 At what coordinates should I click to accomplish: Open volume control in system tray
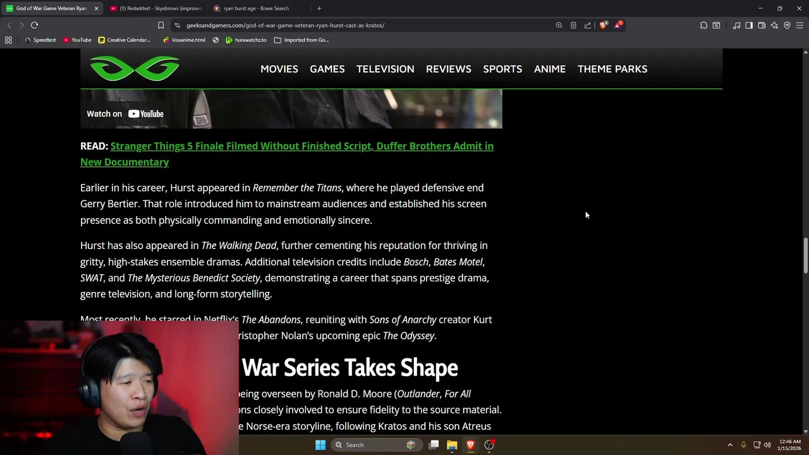[767, 445]
